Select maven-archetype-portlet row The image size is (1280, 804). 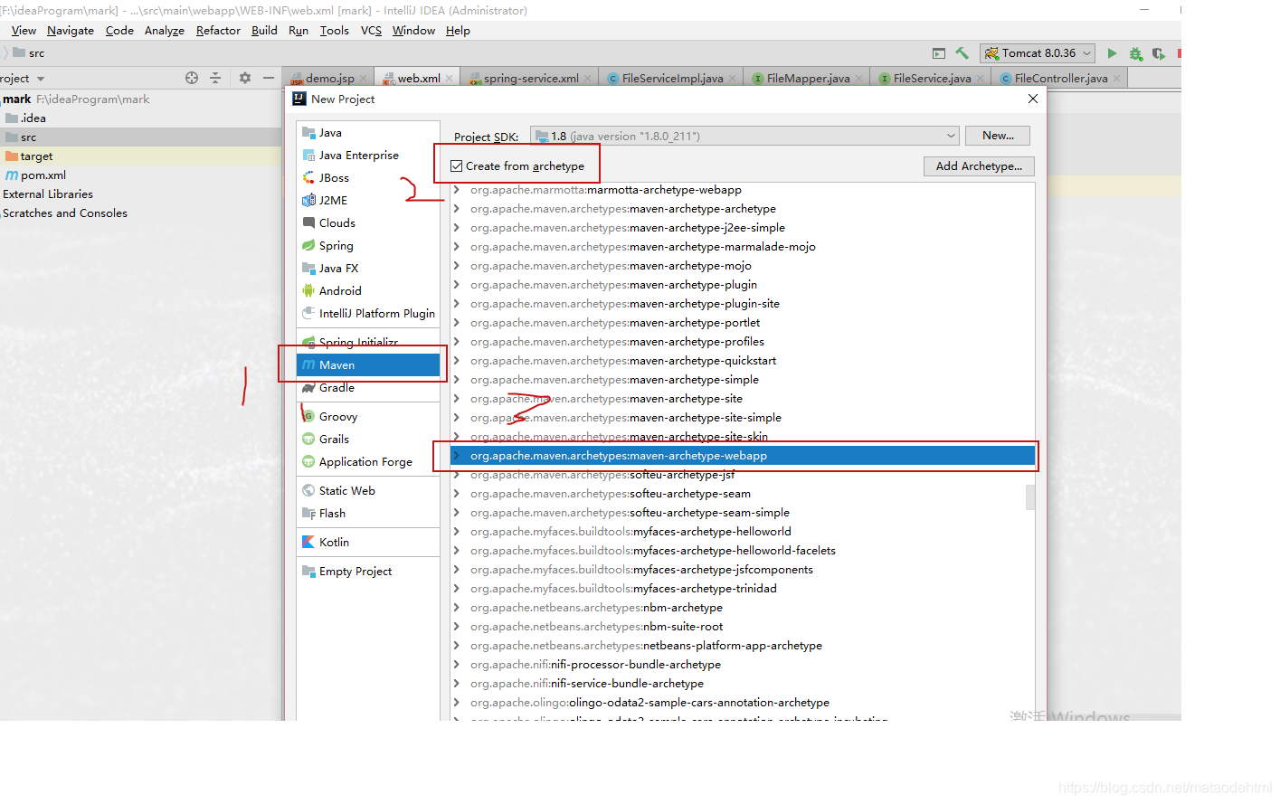(742, 323)
